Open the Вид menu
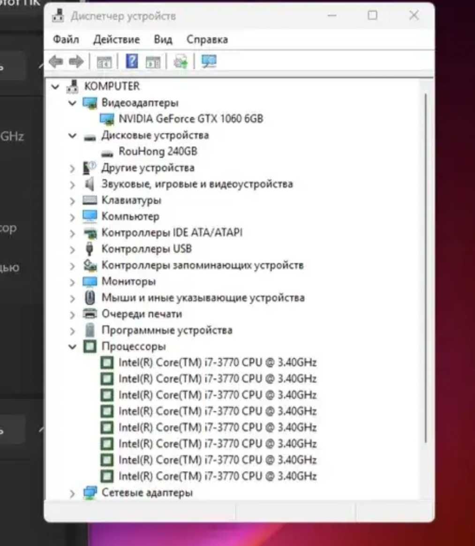The height and width of the screenshot is (546, 475). coord(163,39)
